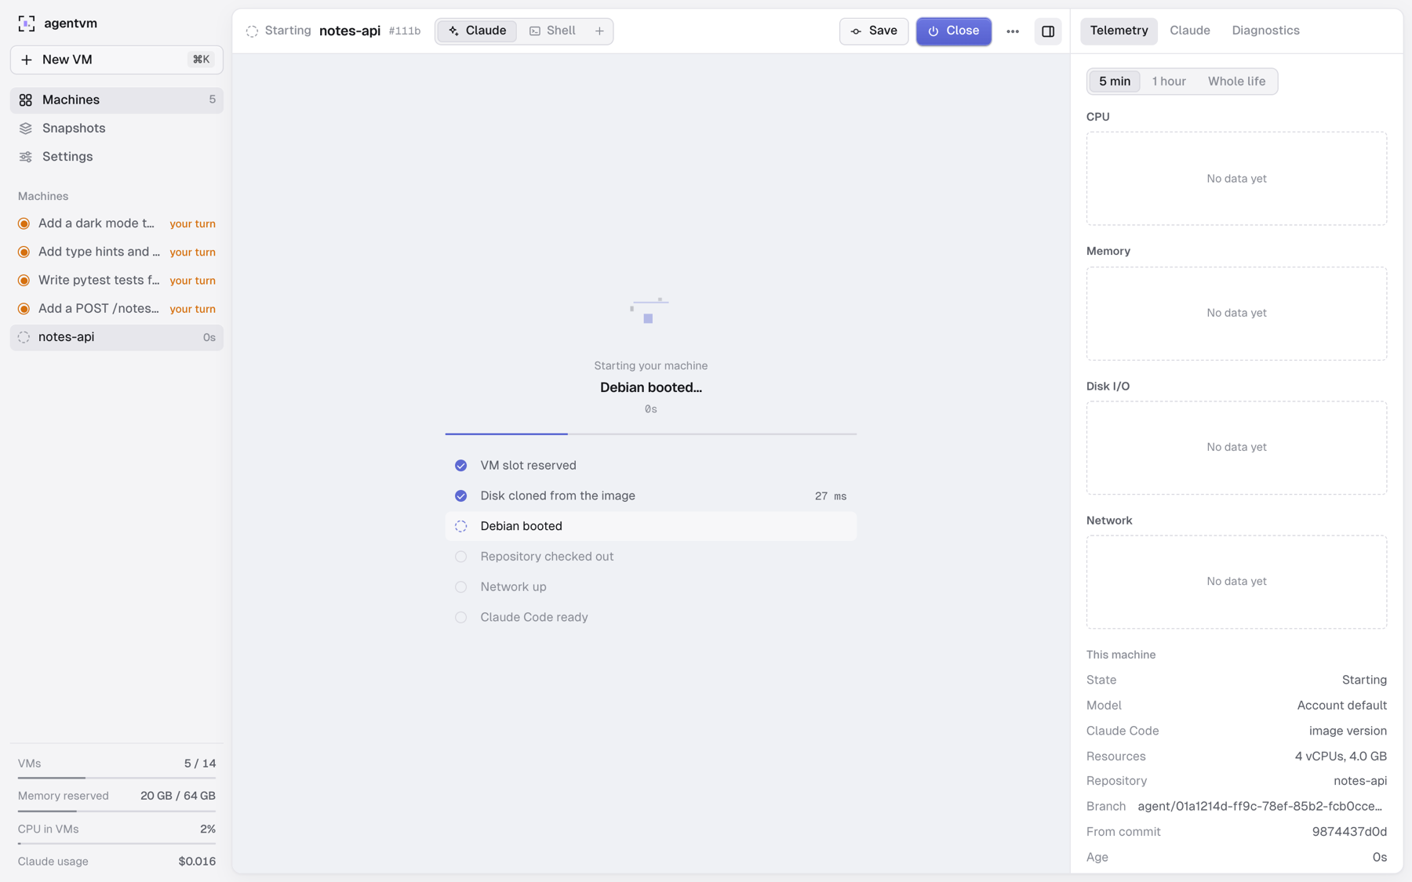Select the 1 hour time range
Image resolution: width=1412 pixels, height=882 pixels.
(1169, 82)
